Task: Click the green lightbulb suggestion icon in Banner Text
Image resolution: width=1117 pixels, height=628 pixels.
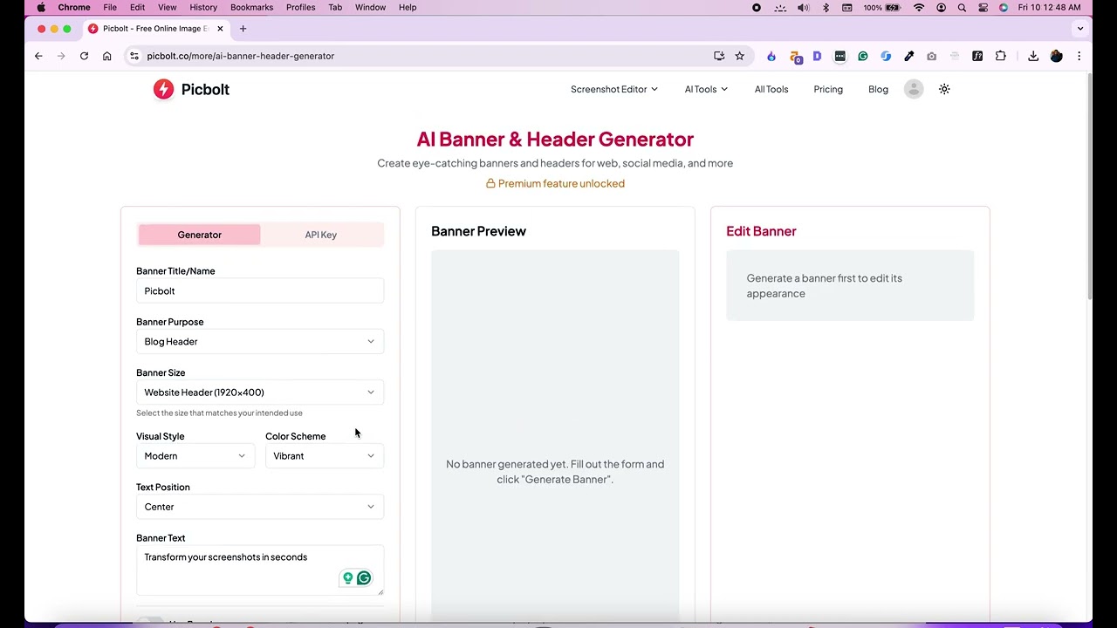Action: coord(347,577)
